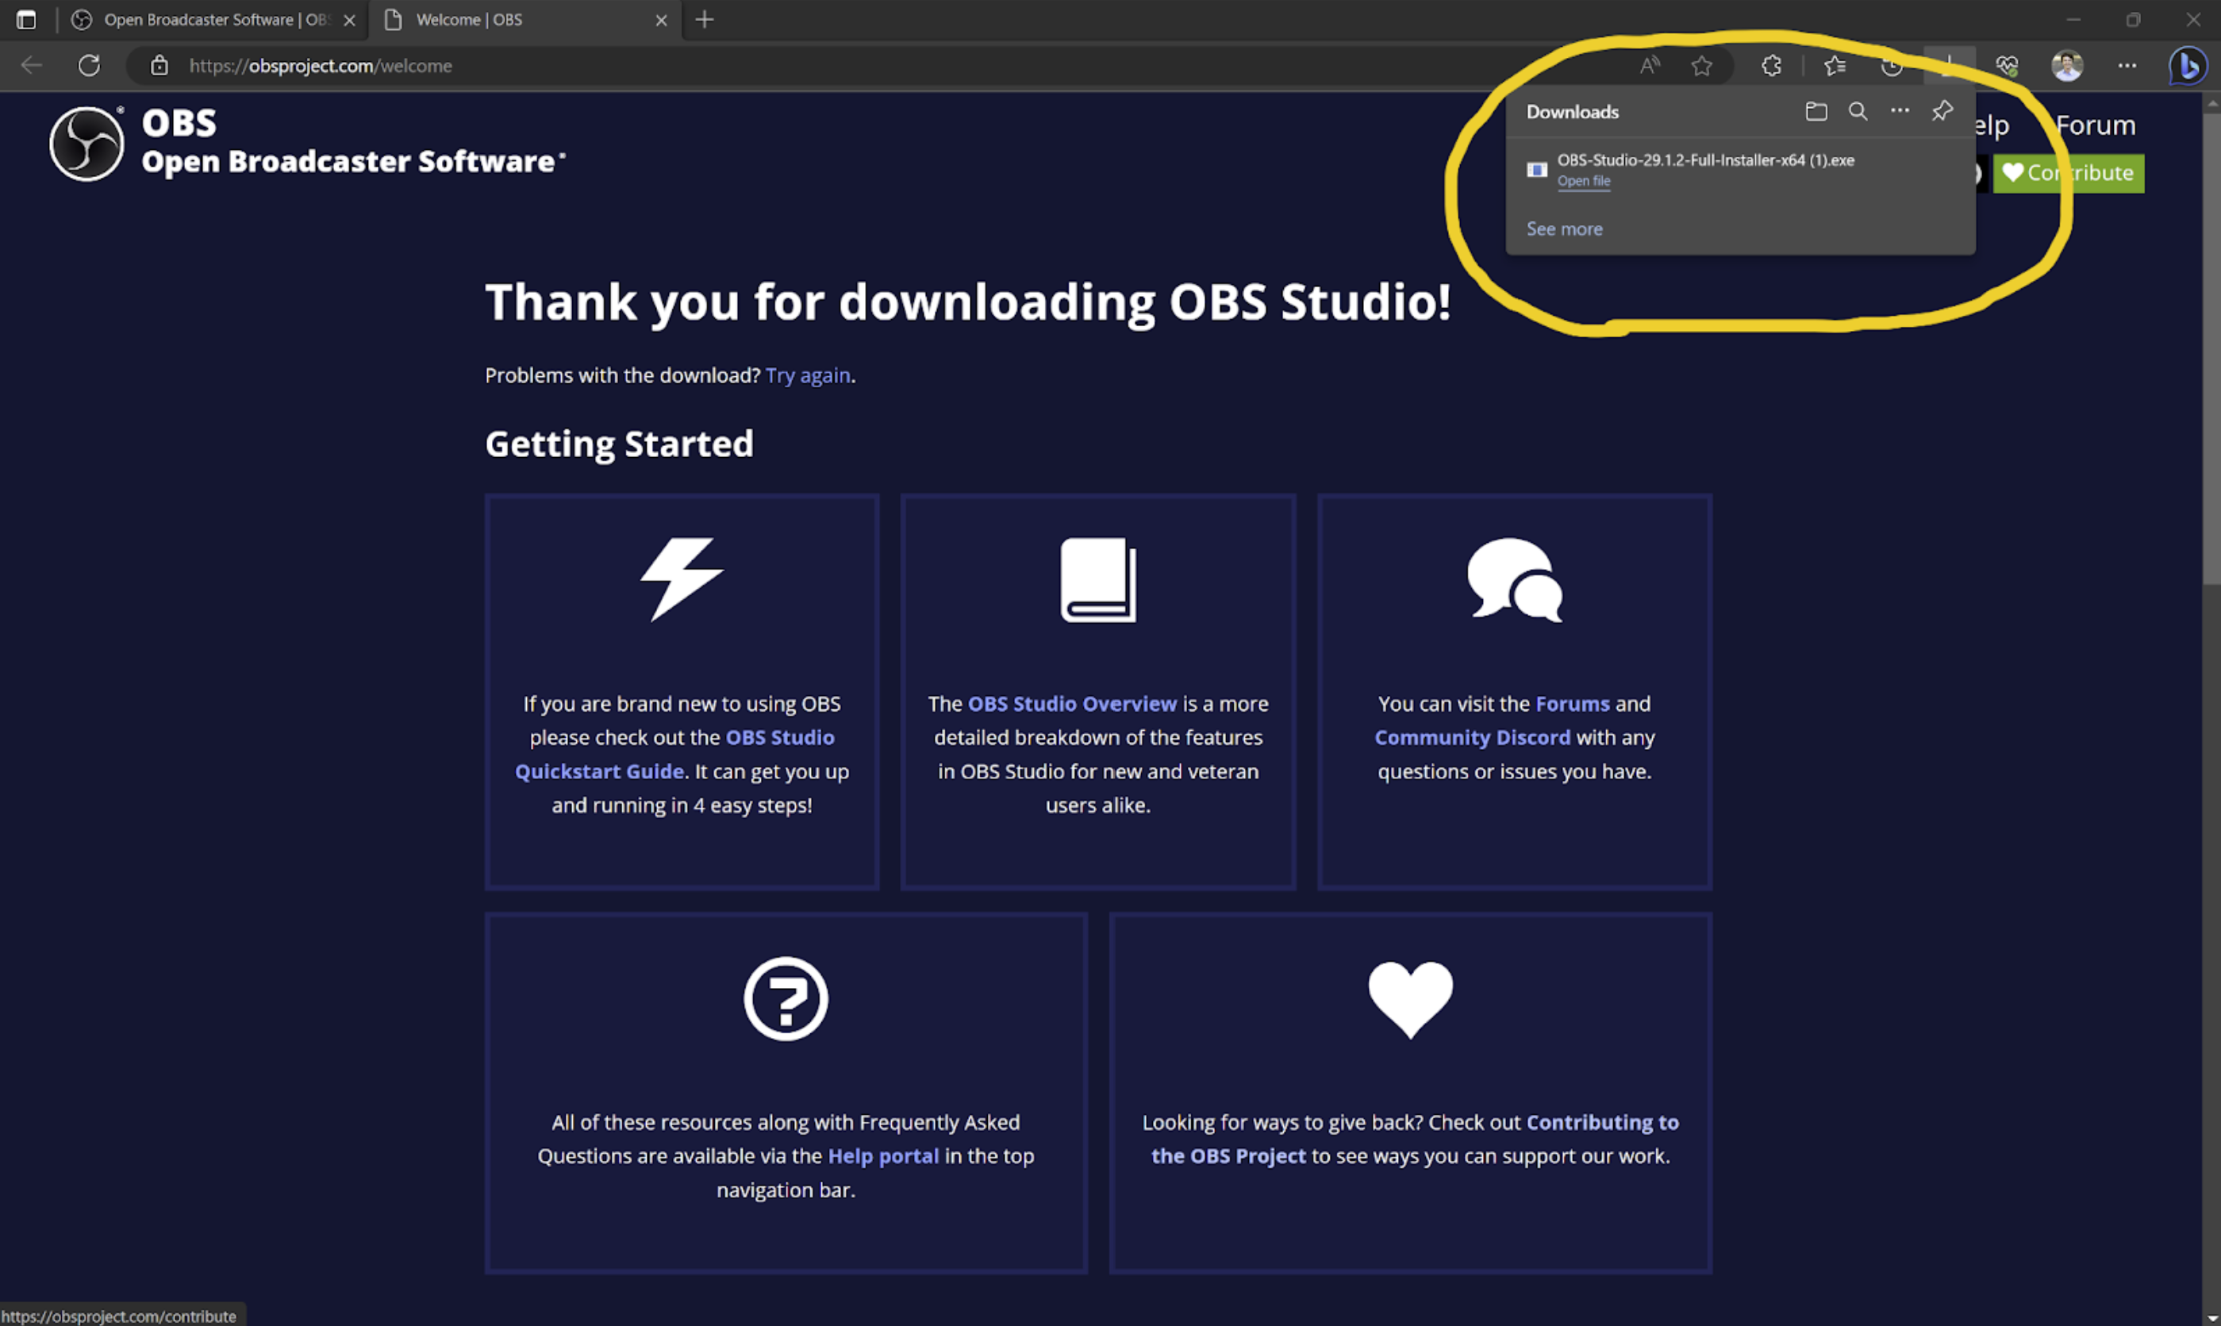Screen dimensions: 2221x1326
Task: Click the 'Try again' download link
Action: coord(807,375)
